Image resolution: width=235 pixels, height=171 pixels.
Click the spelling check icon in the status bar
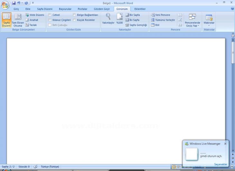(35, 167)
